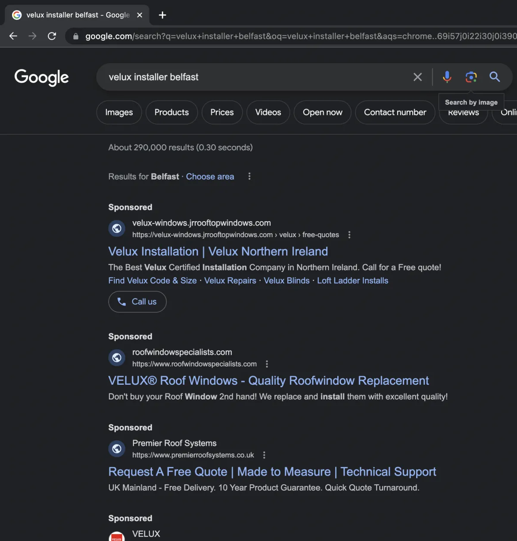517x541 pixels.
Task: Open Request A Free Quote Made to Measure result
Action: [272, 472]
